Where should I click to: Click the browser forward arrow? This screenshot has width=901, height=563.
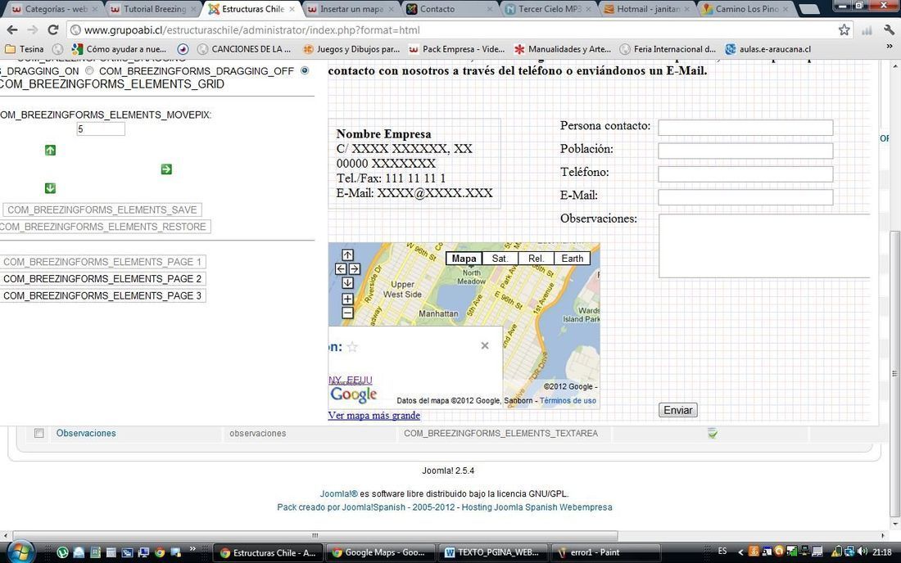point(33,29)
